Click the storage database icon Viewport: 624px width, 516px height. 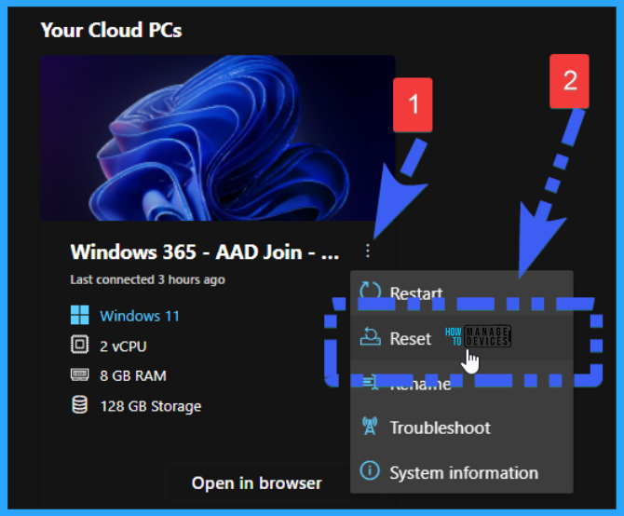79,405
